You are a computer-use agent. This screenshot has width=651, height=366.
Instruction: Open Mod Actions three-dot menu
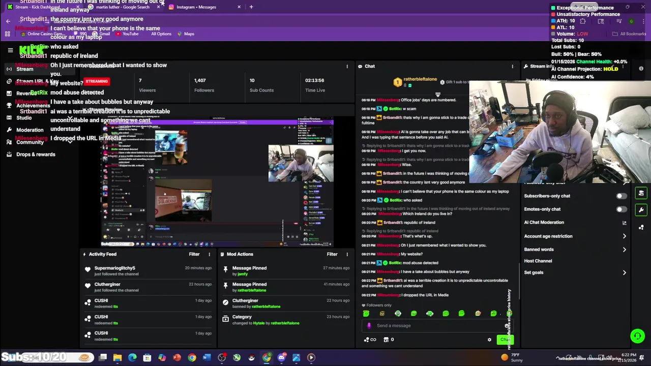tap(347, 254)
